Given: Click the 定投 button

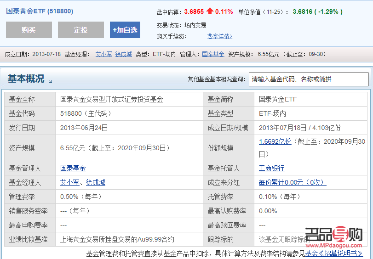Looking at the screenshot, I should click(81, 30).
